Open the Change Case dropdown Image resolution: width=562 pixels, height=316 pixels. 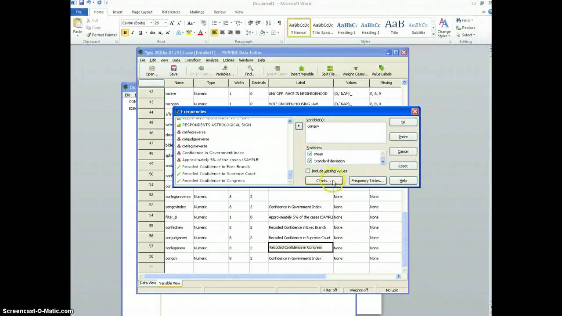coord(191,23)
